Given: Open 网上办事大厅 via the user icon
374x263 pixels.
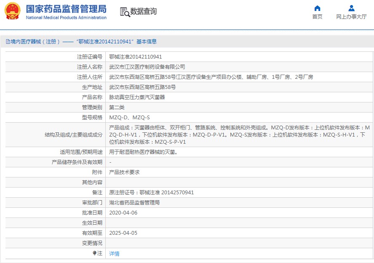Looking at the screenshot, I should pyautogui.click(x=351, y=8).
